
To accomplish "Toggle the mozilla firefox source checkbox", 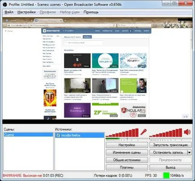I will tap(58, 135).
